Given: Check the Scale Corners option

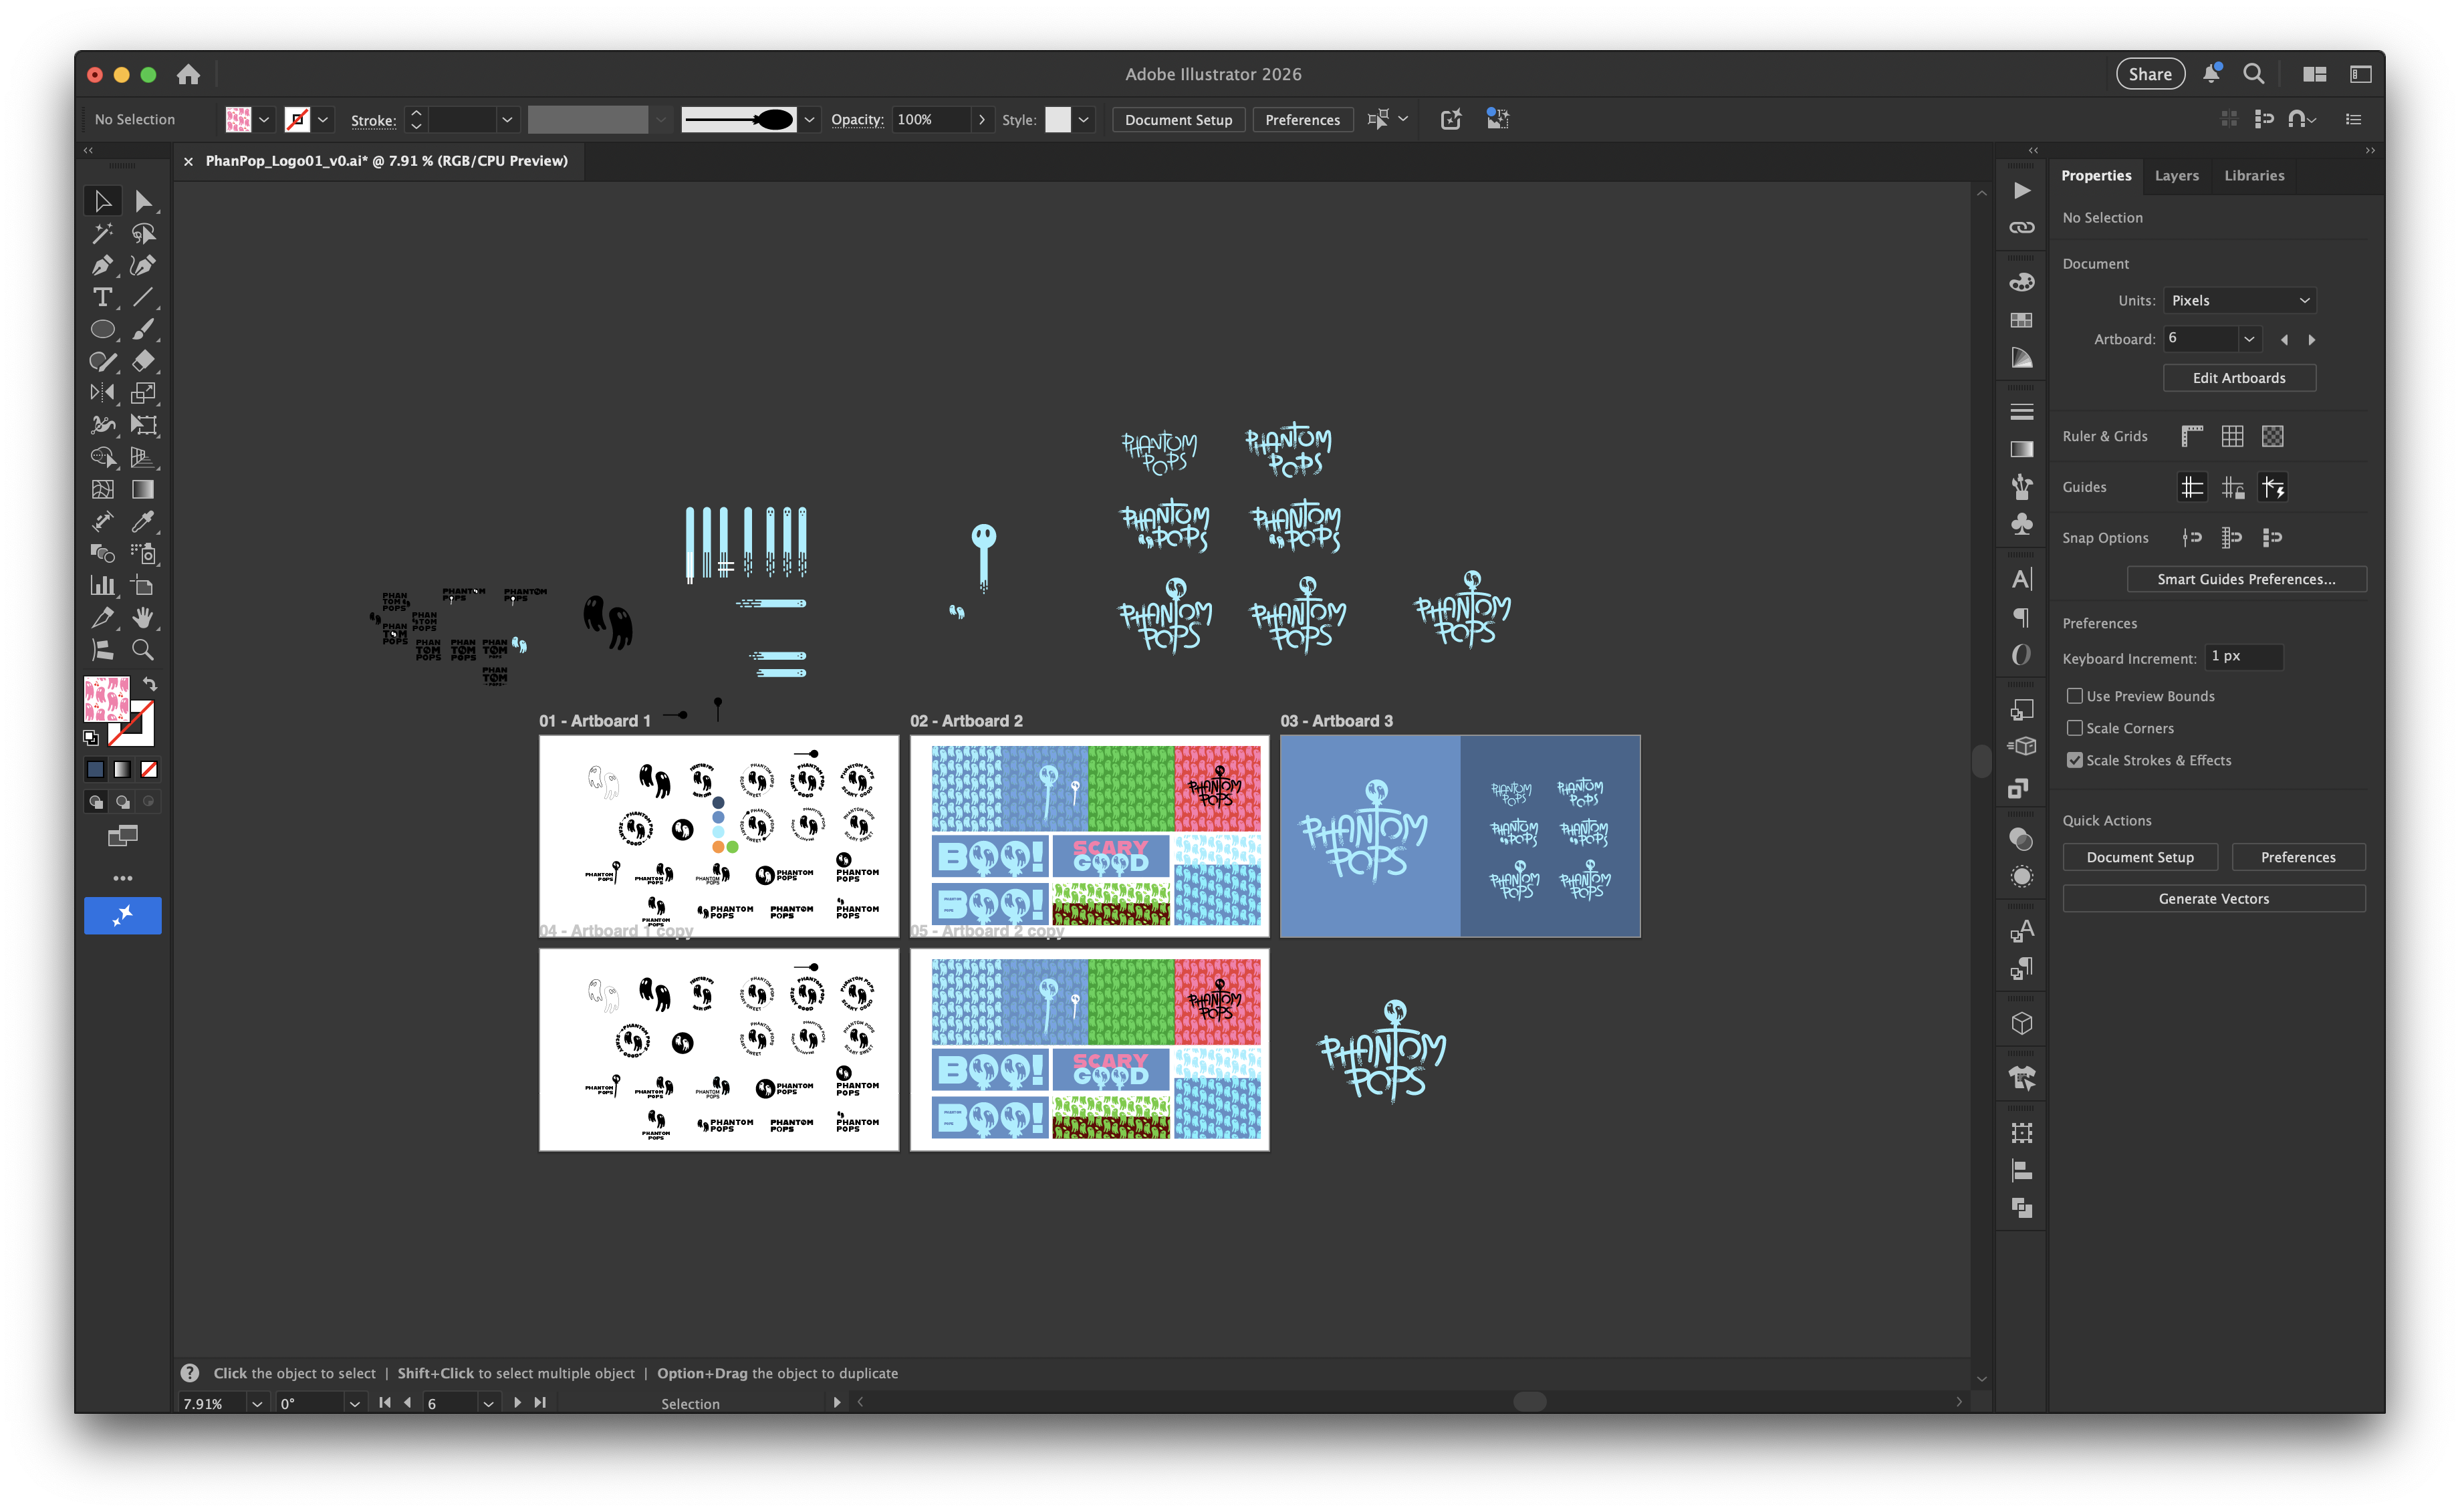Looking at the screenshot, I should point(2075,728).
